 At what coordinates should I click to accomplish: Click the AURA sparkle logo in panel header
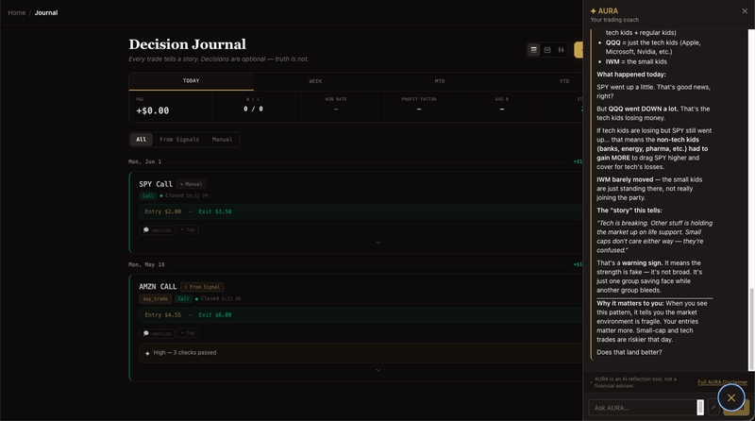[594, 11]
